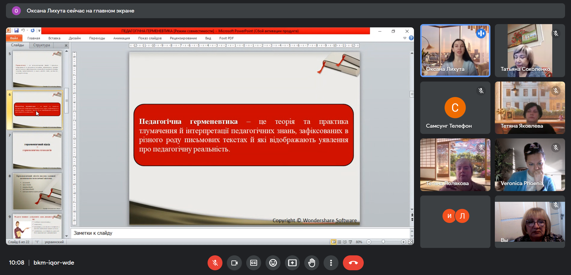Switch PowerPoint to slide sorter view

[339, 242]
